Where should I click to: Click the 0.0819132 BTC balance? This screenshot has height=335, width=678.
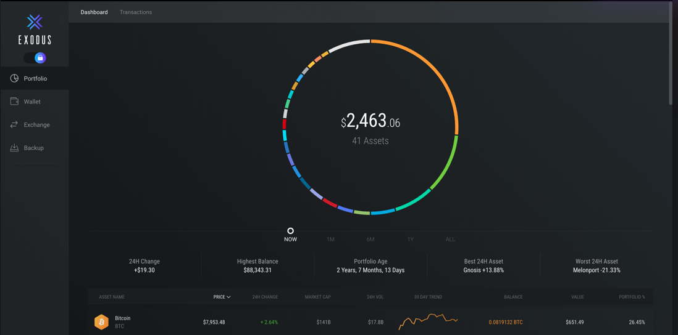[506, 322]
